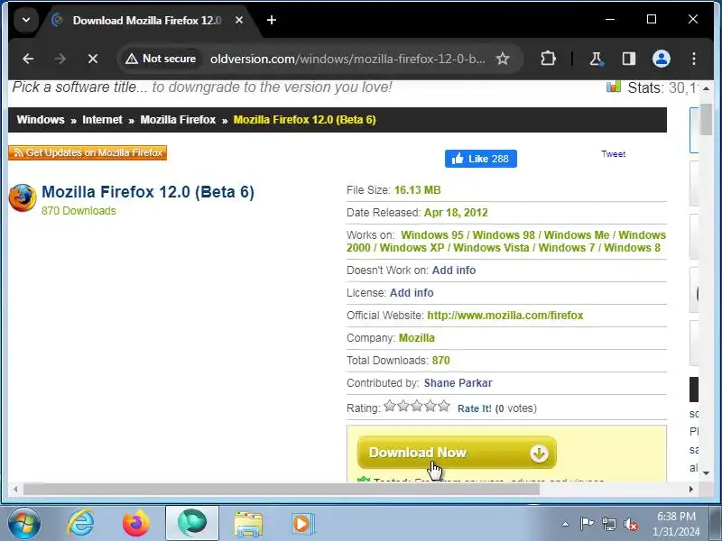Select the Download Mozilla Firefox 12.0 tab
Image resolution: width=722 pixels, height=541 pixels.
pos(146,20)
